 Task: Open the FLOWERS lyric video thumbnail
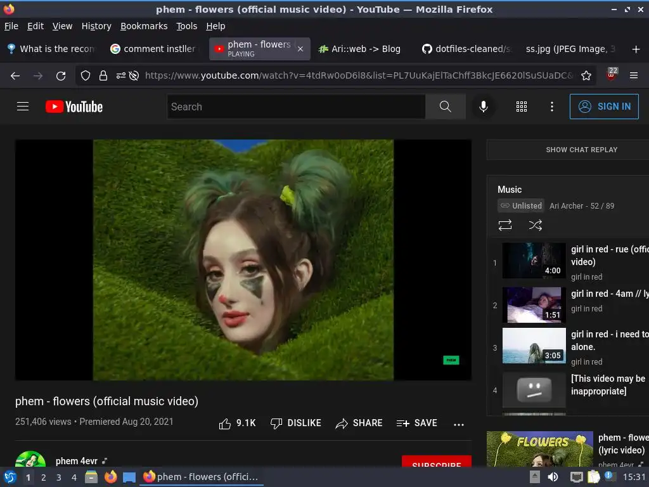[x=540, y=449]
